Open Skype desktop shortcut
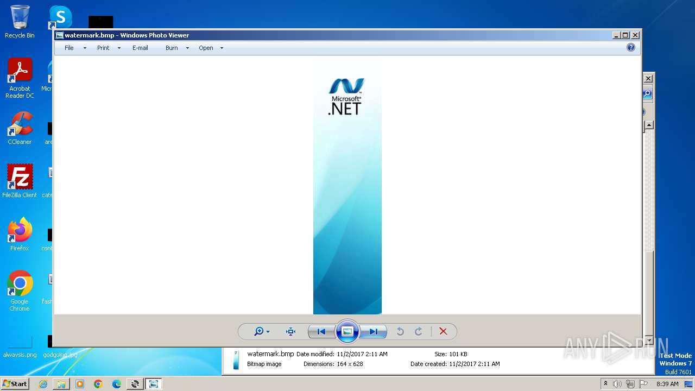The width and height of the screenshot is (695, 391). 60,17
